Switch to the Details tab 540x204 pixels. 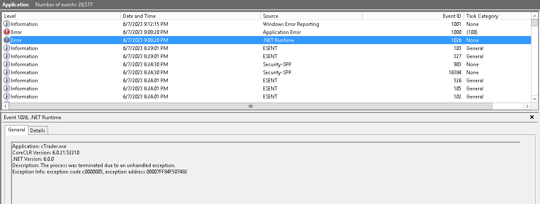[37, 130]
